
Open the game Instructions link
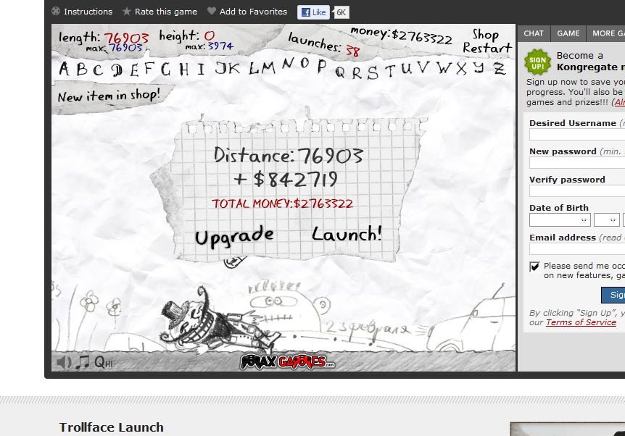pyautogui.click(x=88, y=12)
